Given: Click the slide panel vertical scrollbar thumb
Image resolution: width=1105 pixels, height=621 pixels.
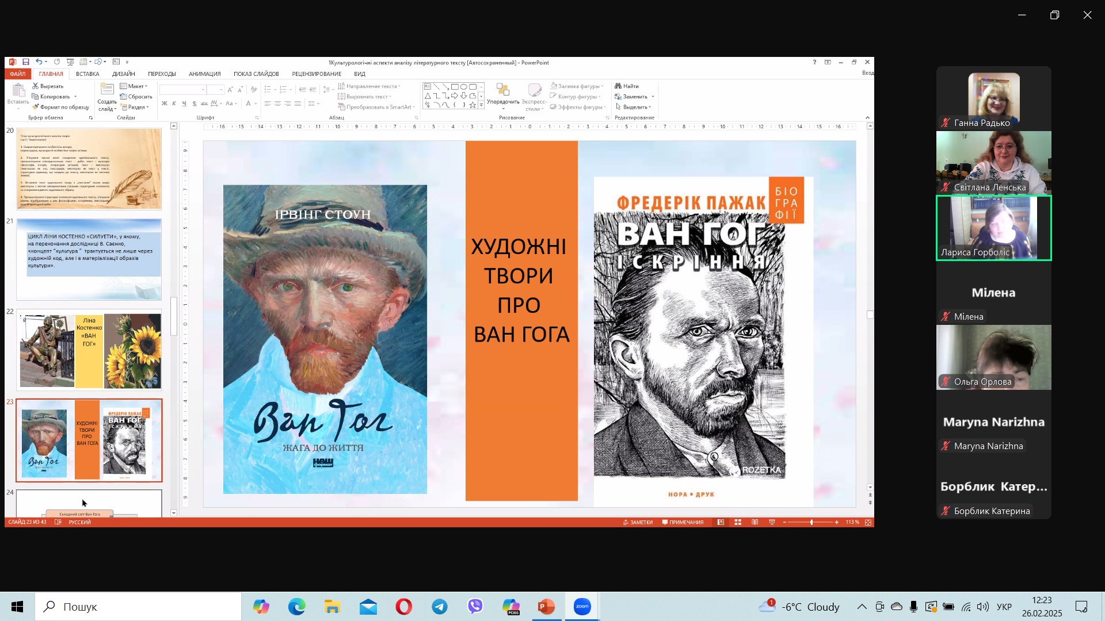Looking at the screenshot, I should (x=174, y=316).
